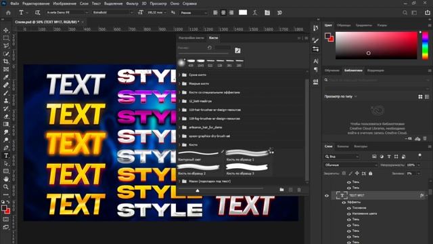Viewport: 433px width, 244px height.
Task: Open the Warp Text dialog
Action: 254,12
